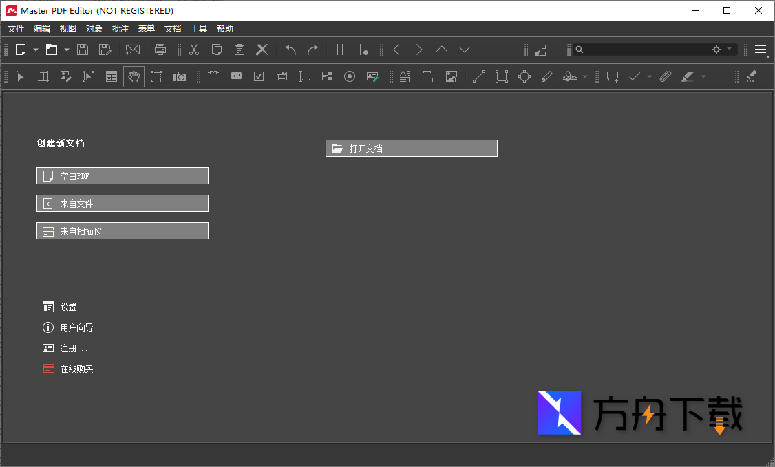
Task: Open the search options gear dropdown
Action: 720,50
